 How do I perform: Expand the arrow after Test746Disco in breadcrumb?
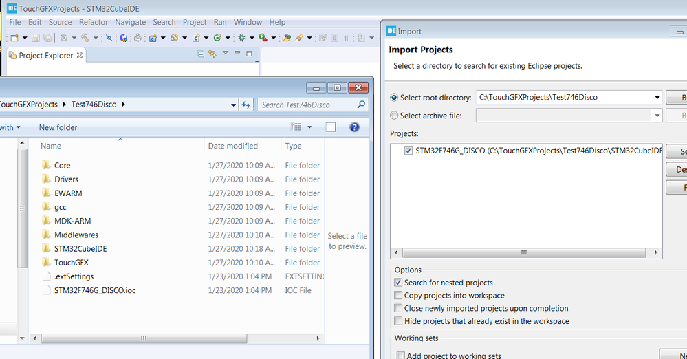point(123,105)
